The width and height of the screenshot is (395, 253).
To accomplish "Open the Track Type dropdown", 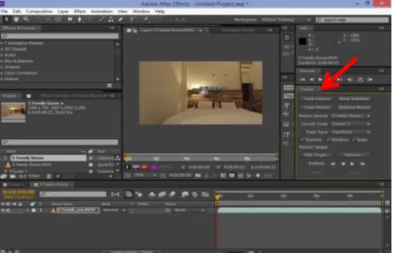I will tap(350, 132).
